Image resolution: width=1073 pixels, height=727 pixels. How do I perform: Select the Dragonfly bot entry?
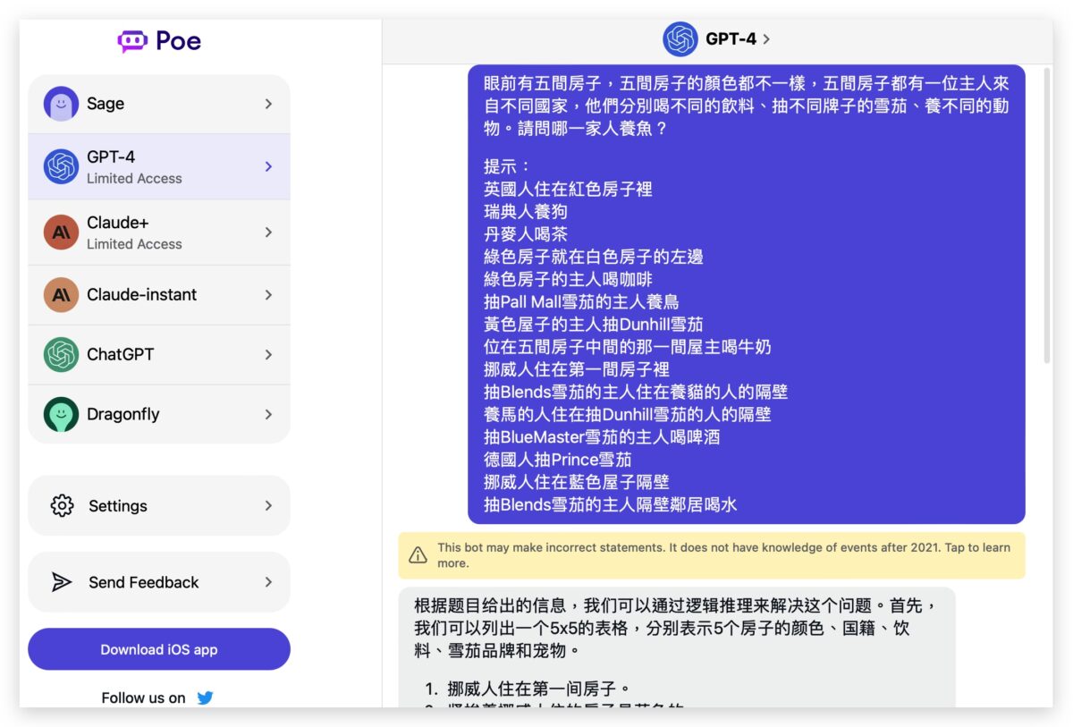159,415
